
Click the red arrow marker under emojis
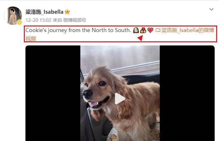coord(140,38)
